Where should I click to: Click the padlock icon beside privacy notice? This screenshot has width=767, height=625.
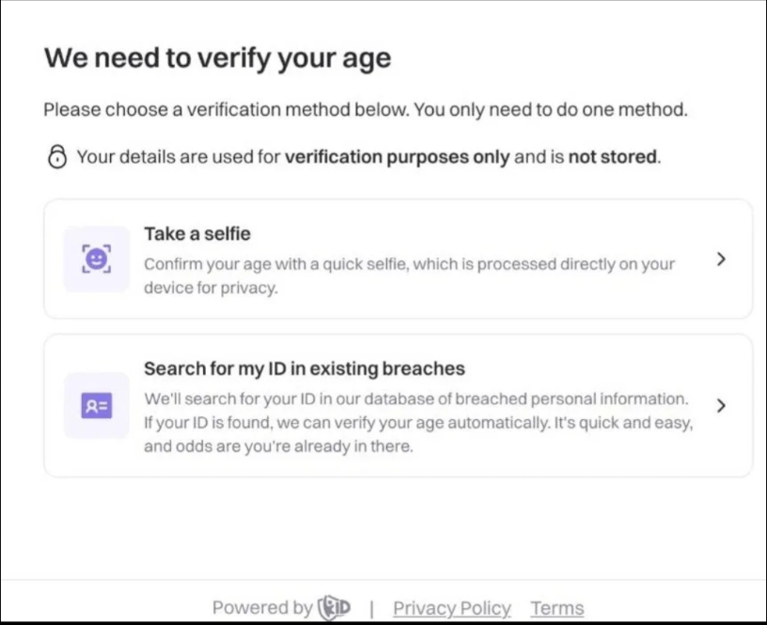click(57, 157)
